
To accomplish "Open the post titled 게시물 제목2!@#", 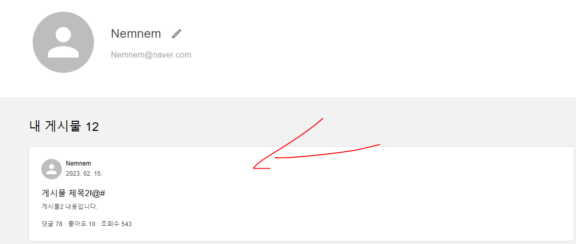I will [74, 193].
